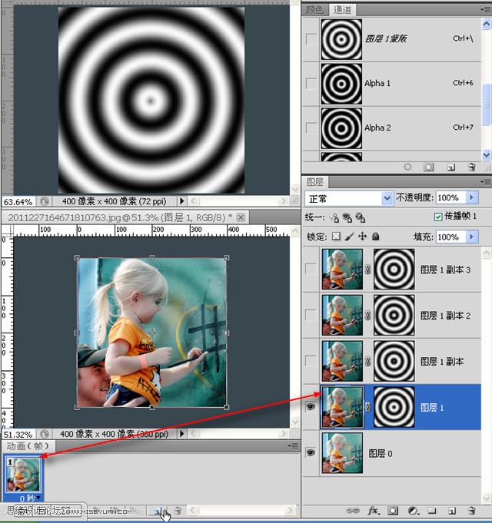492x523 pixels.
Task: Lock layer position
Action: click(362, 237)
